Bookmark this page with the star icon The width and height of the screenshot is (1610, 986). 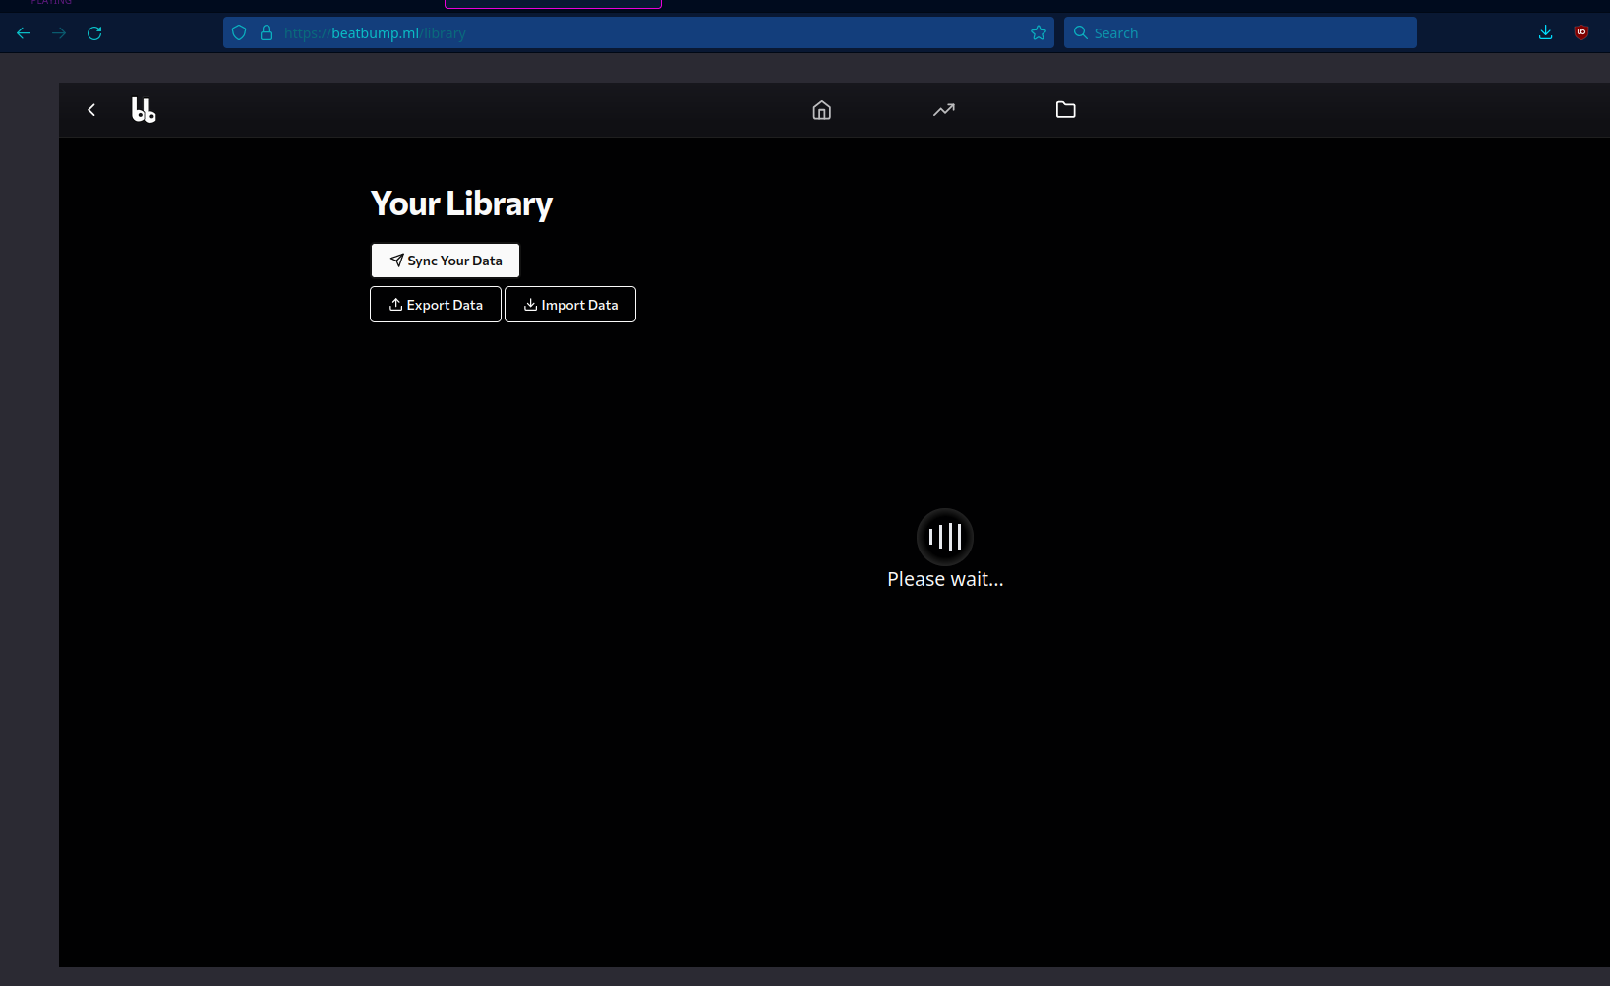point(1039,33)
